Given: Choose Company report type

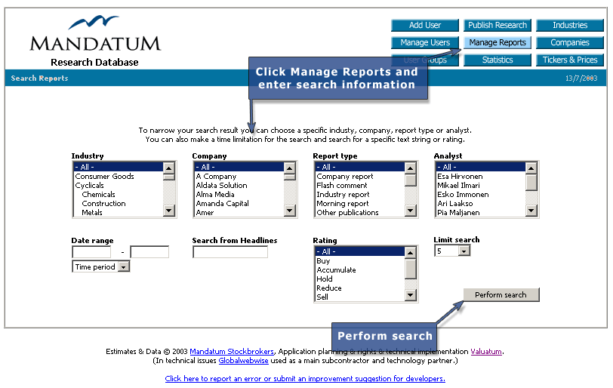Looking at the screenshot, I should (x=360, y=176).
